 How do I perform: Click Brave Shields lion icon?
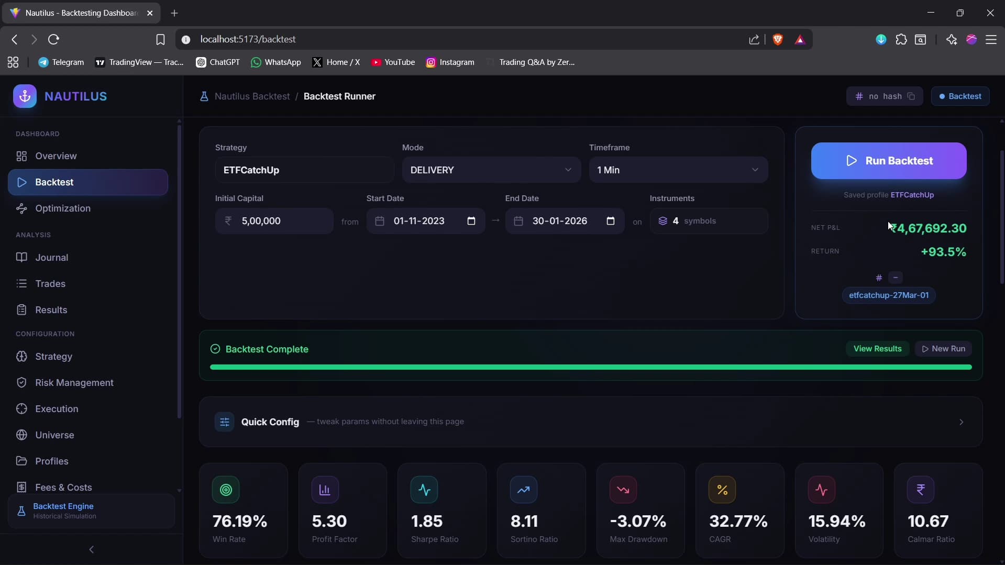[x=778, y=39]
